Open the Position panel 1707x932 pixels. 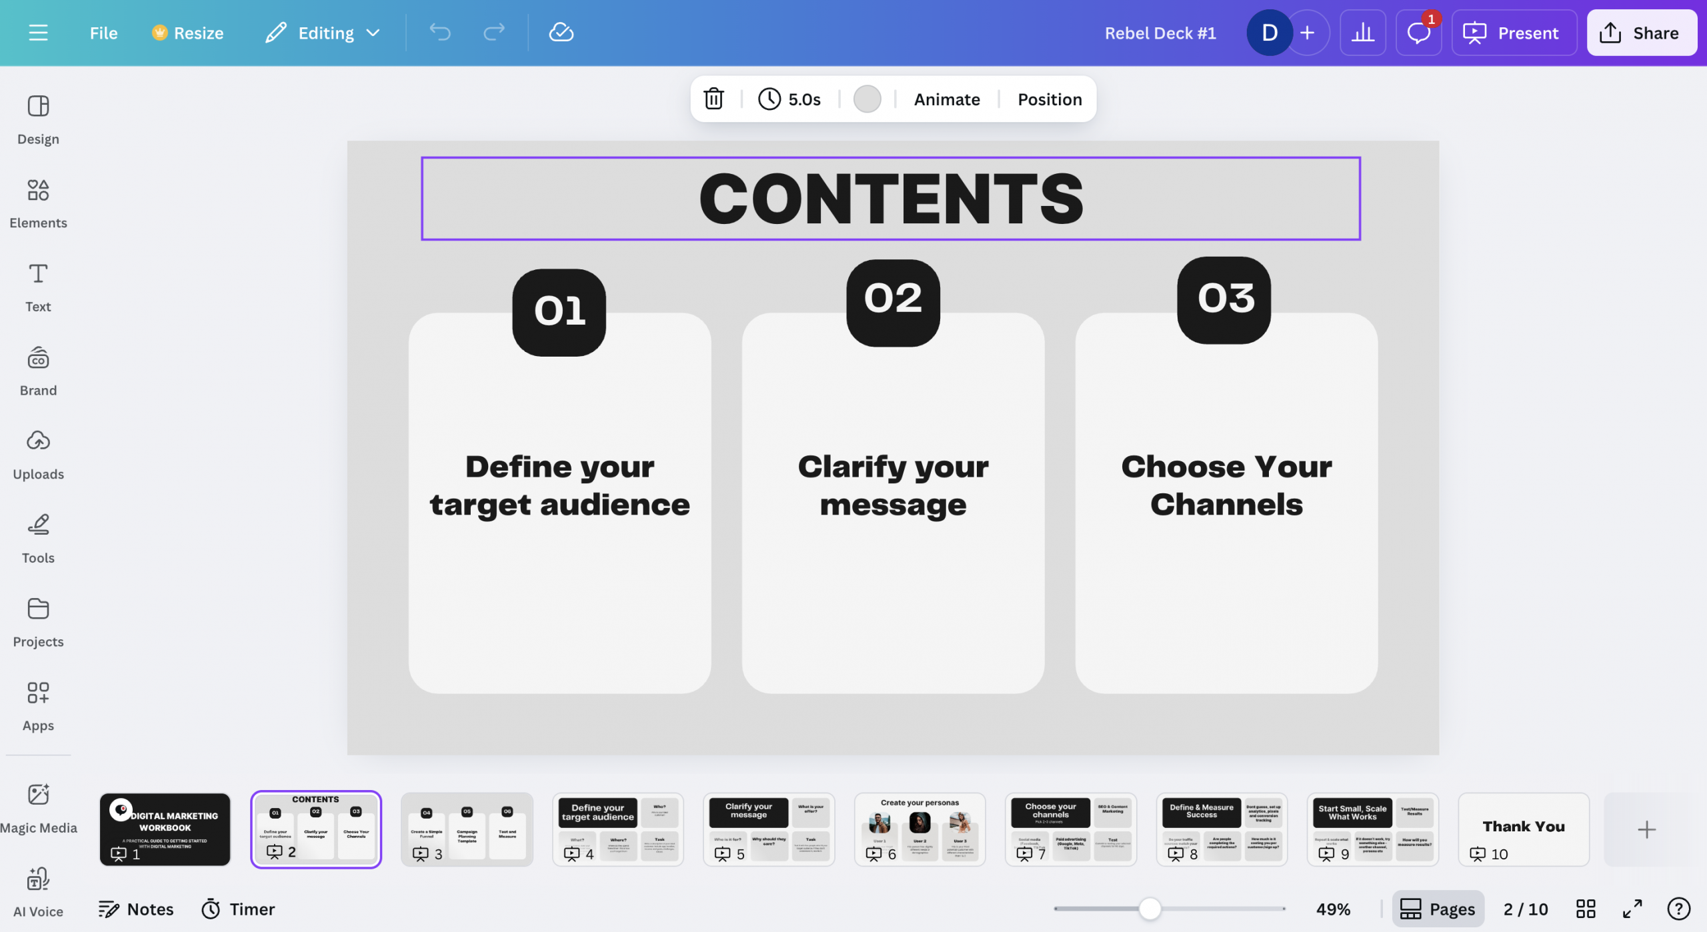(1049, 99)
